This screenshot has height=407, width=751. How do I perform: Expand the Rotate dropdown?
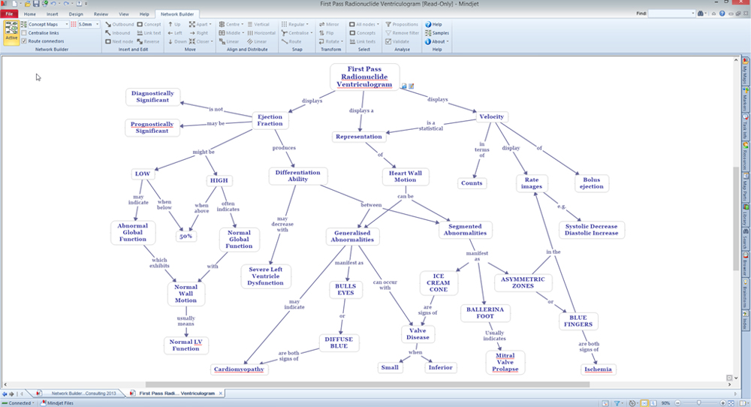click(342, 41)
